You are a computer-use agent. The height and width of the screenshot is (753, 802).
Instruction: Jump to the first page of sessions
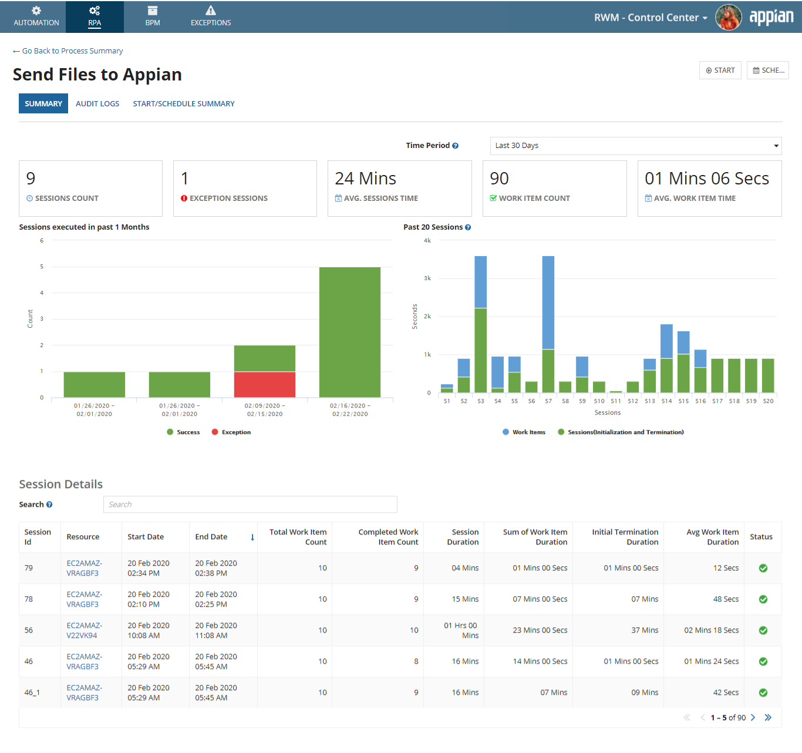pyautogui.click(x=687, y=718)
